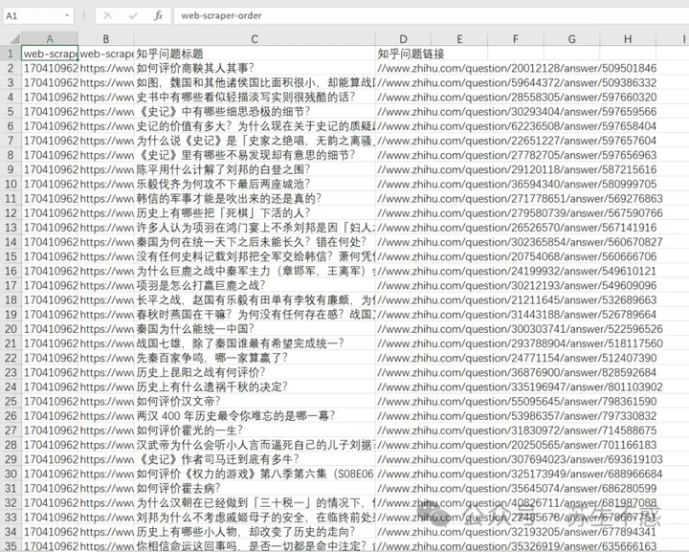
Task: Expand the Name Box dropdown arrow
Action: tap(67, 16)
